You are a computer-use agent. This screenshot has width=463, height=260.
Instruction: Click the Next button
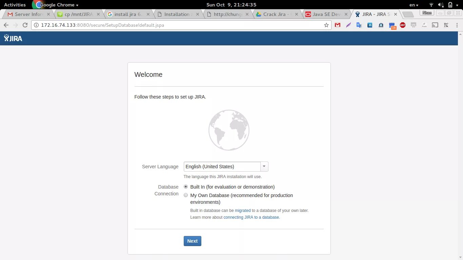[x=193, y=241]
